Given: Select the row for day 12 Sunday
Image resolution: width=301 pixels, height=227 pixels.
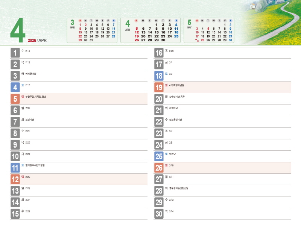Looking at the screenshot, I should coord(79,179).
